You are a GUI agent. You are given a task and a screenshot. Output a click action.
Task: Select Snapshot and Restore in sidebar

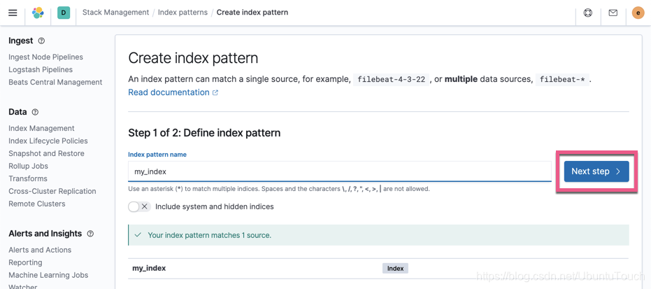click(46, 153)
